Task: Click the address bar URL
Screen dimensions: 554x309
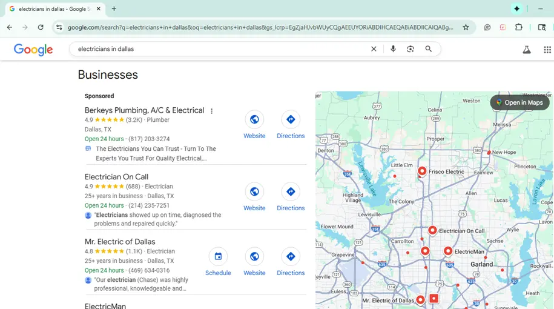Action: (x=260, y=27)
